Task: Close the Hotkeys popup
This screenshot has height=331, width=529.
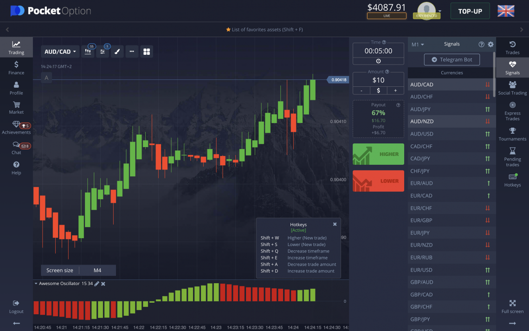Action: tap(335, 224)
